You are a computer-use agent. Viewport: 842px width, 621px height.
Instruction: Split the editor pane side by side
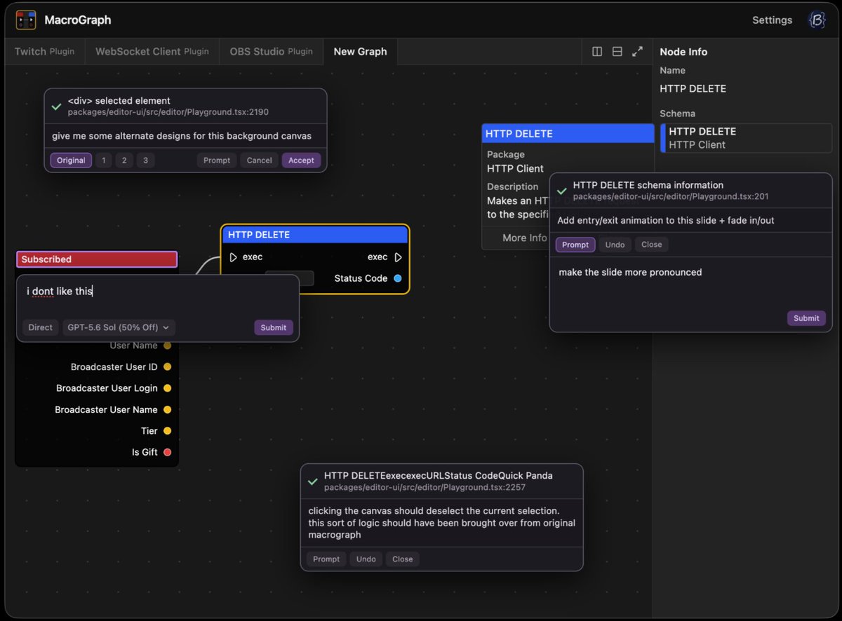point(597,51)
